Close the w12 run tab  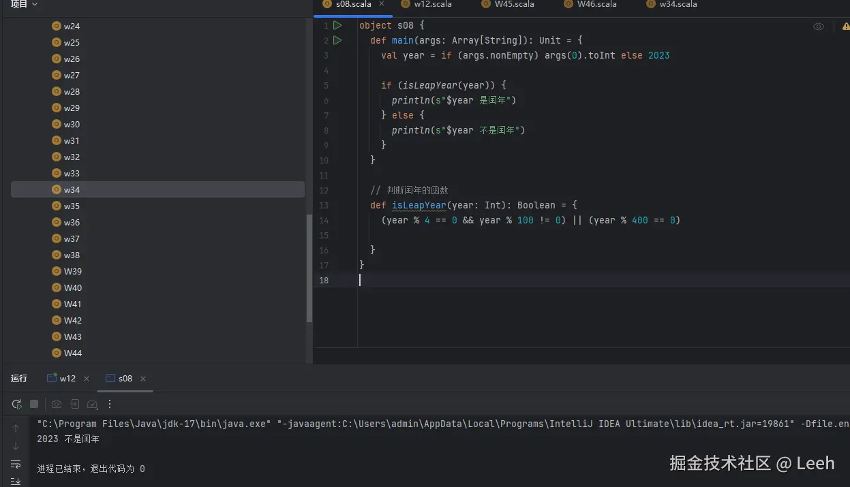point(87,379)
